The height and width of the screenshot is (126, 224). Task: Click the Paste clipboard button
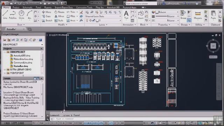(x=213, y=15)
